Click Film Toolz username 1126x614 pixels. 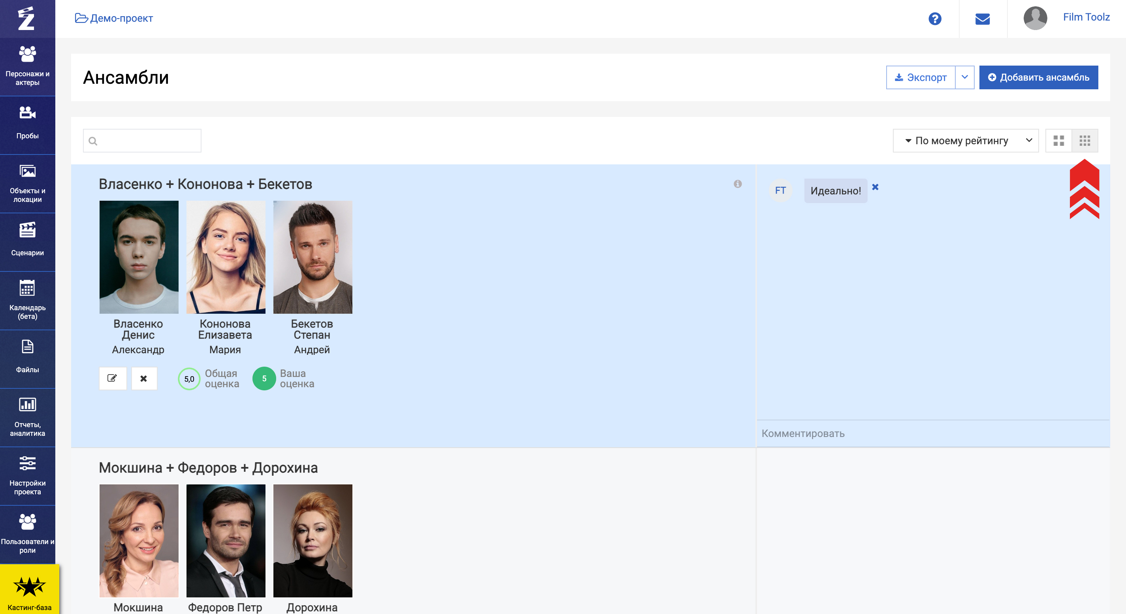(x=1086, y=17)
